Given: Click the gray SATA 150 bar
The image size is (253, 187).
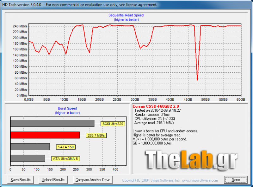Looking at the screenshot, I should pos(30,147).
